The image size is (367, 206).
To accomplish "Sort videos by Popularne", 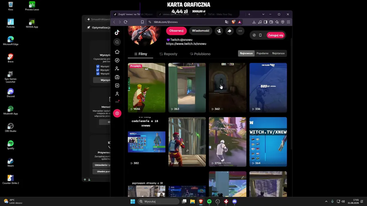I will (262, 53).
